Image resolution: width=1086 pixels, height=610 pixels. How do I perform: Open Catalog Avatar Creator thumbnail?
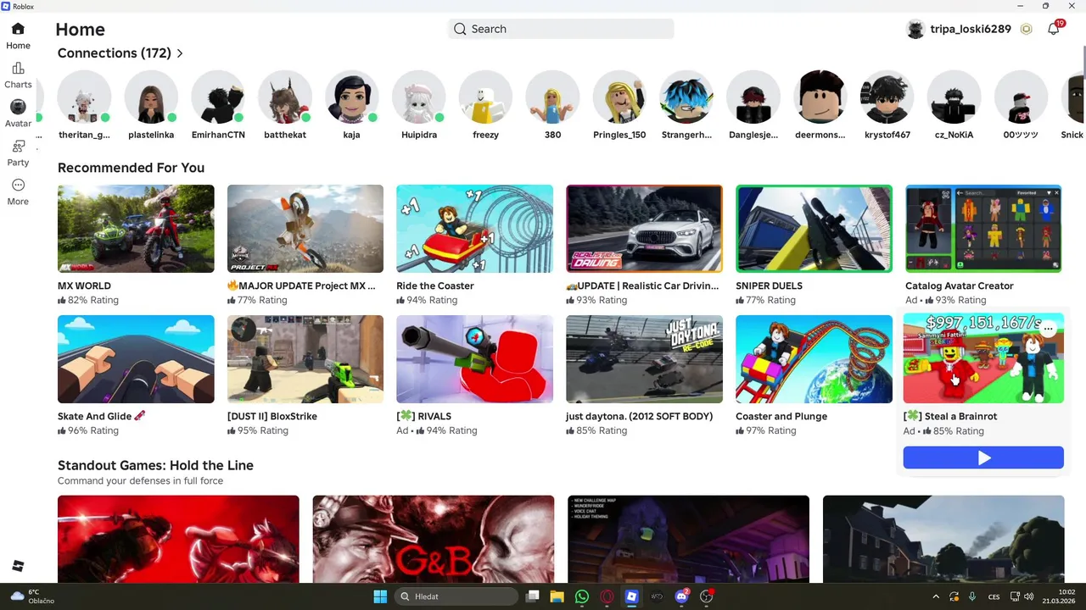tap(983, 229)
